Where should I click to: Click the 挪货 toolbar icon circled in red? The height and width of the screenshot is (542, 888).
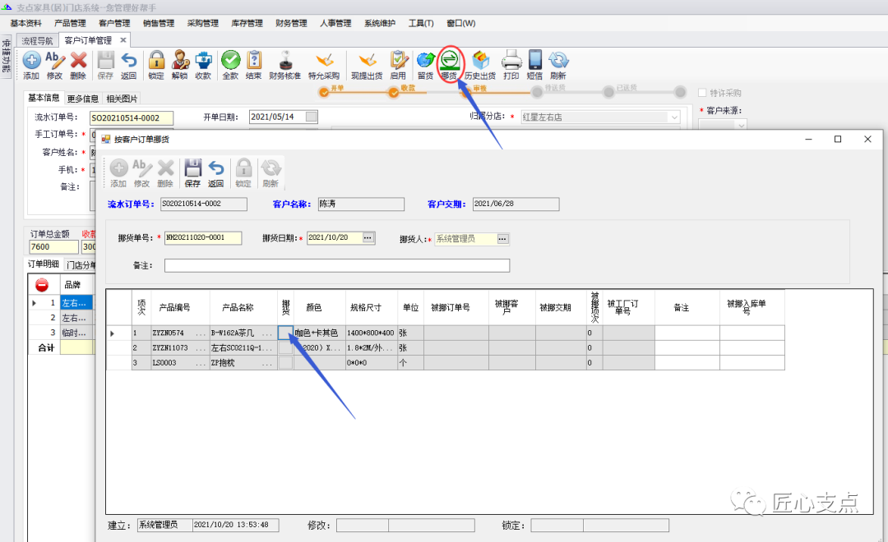[449, 63]
